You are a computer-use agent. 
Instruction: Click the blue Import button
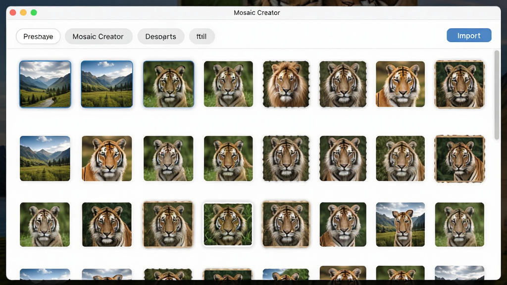point(469,35)
